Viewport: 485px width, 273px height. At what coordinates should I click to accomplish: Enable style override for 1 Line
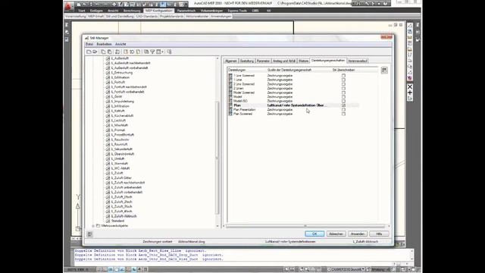(x=343, y=80)
